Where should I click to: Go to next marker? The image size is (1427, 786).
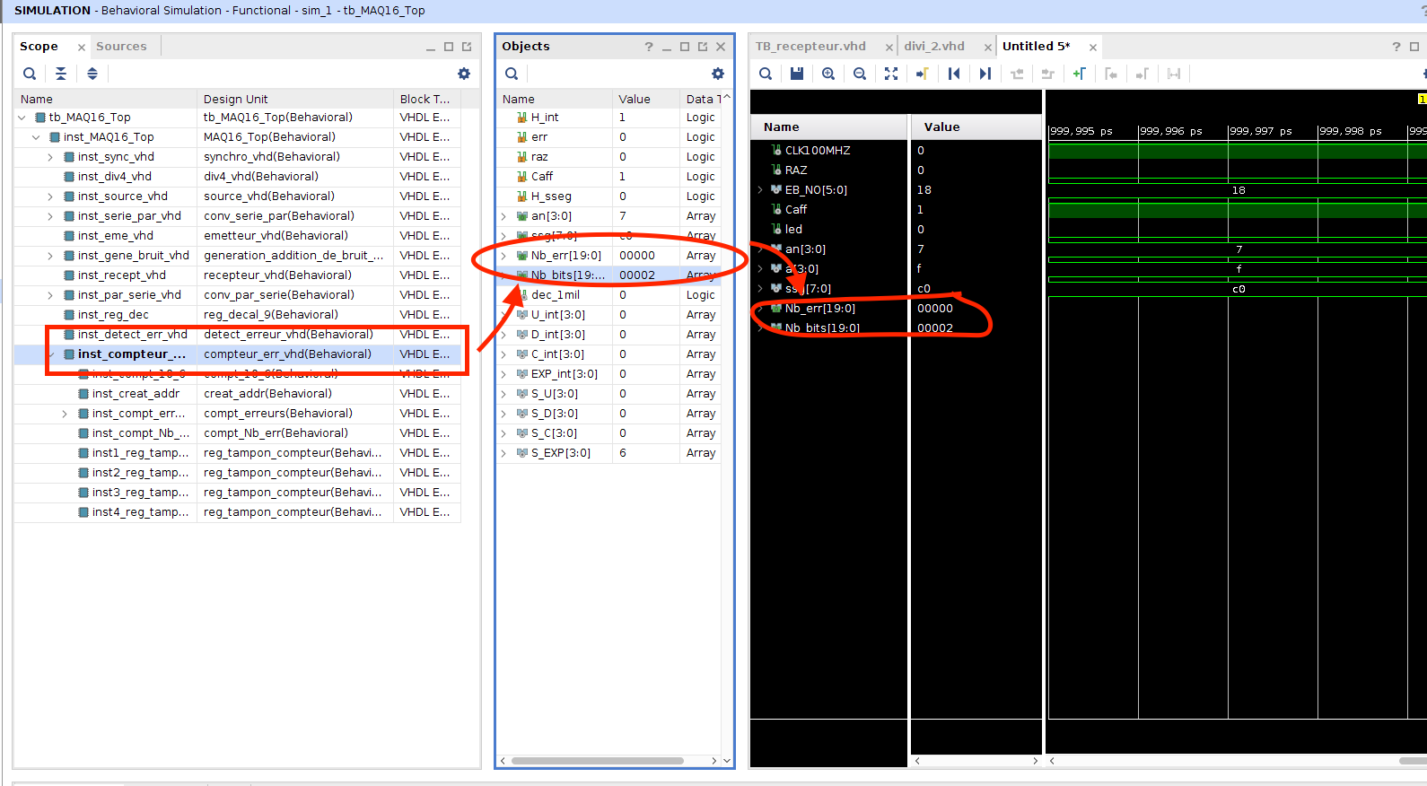pyautogui.click(x=1142, y=74)
